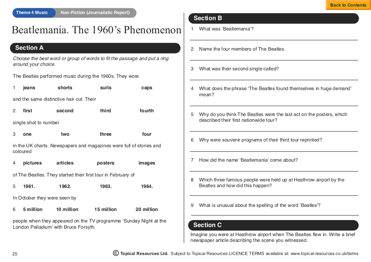Screen dimensions: 371x262
Task: Circle '20 million' in row 6
Action: pos(147,209)
